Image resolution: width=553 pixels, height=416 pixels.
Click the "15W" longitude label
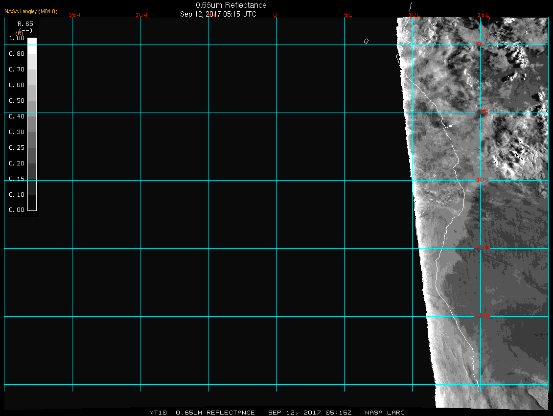coord(74,15)
